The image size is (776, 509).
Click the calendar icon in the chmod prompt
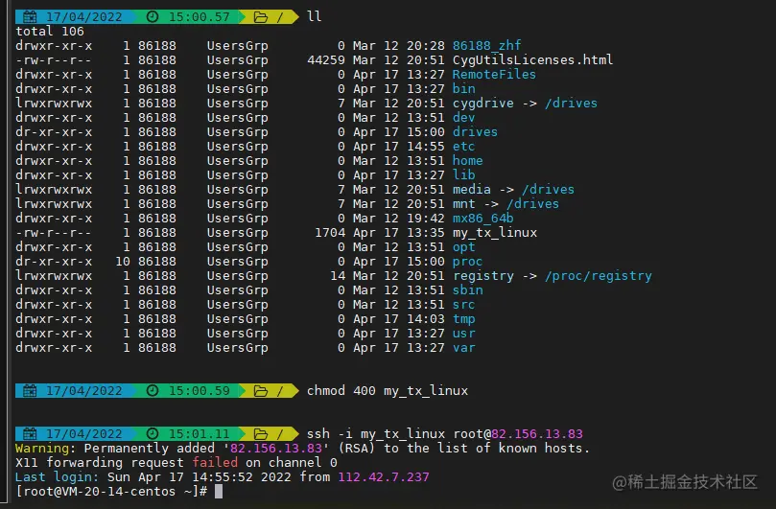(x=30, y=391)
